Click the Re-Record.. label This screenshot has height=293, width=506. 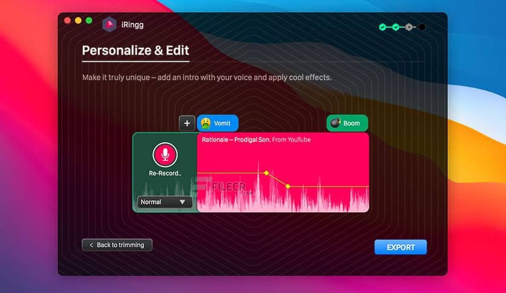[165, 173]
